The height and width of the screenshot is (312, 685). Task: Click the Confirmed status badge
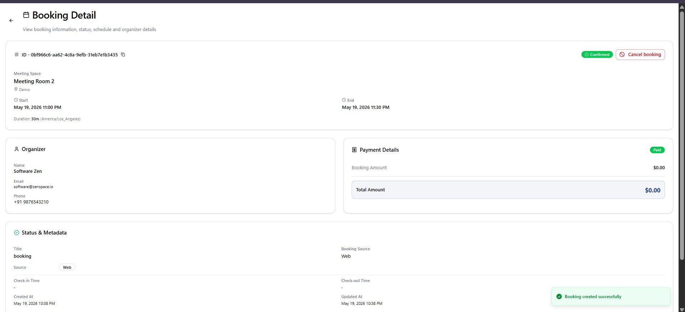click(597, 55)
